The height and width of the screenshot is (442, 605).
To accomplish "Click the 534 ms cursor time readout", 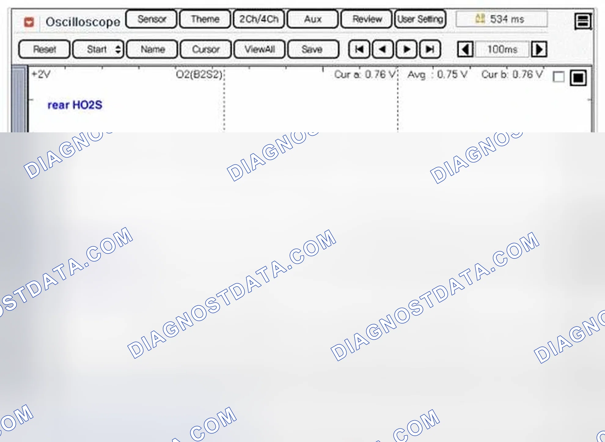I will pos(501,19).
